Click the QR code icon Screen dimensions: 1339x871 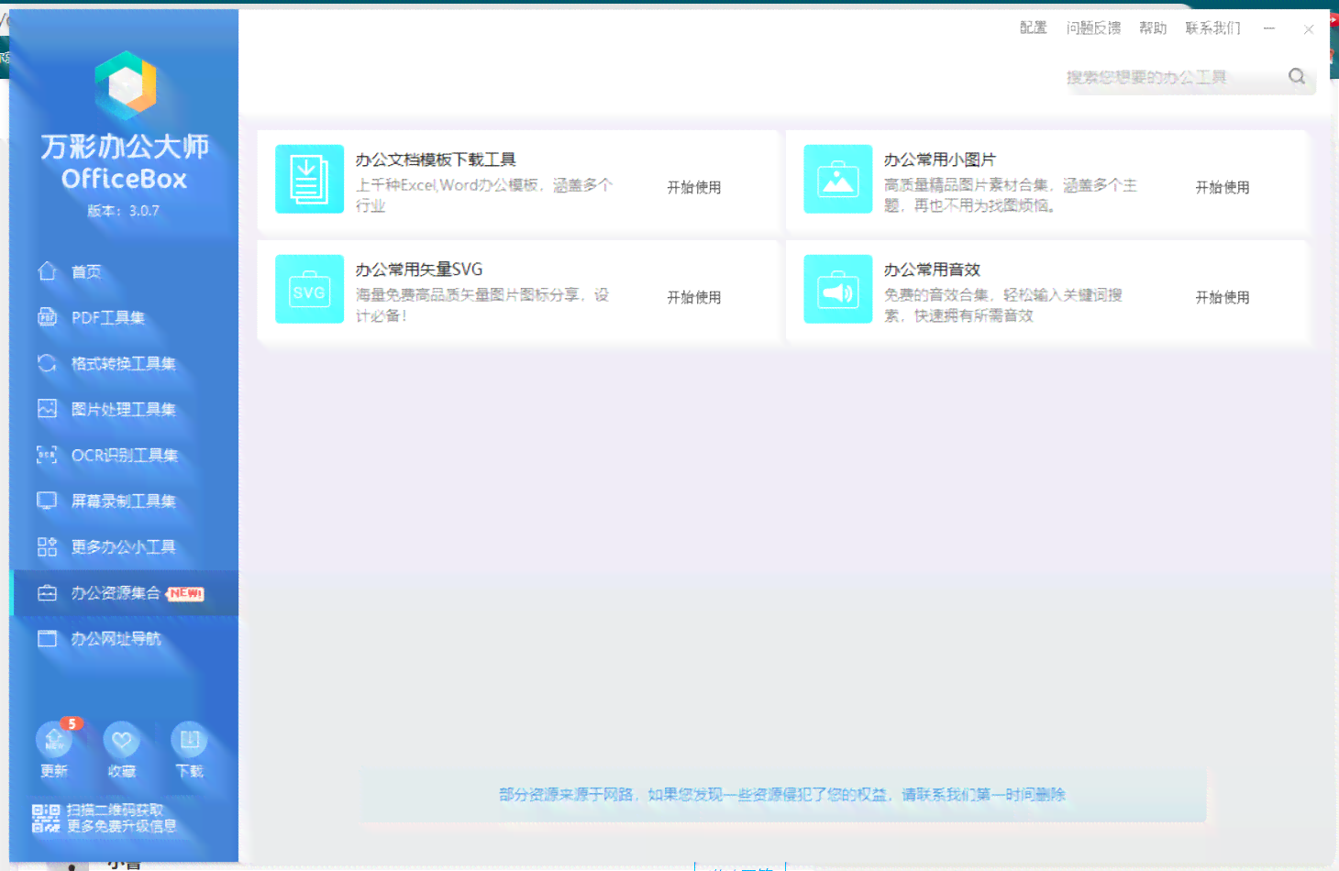(46, 818)
